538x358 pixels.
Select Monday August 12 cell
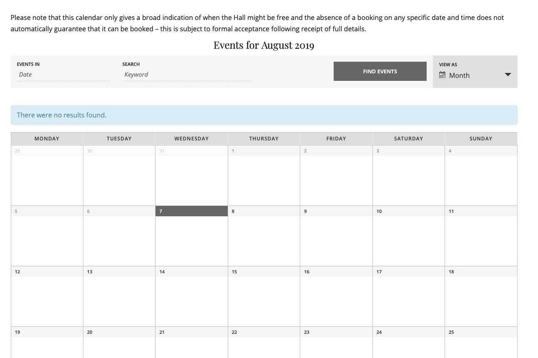pos(47,296)
